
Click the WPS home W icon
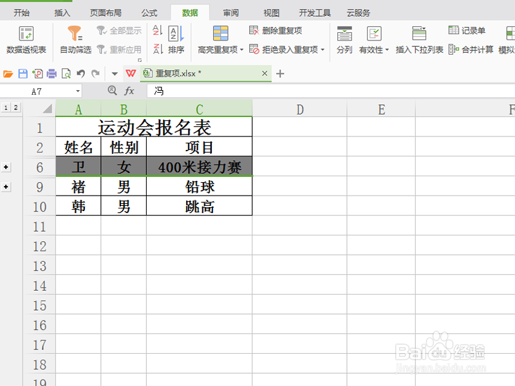tap(131, 73)
